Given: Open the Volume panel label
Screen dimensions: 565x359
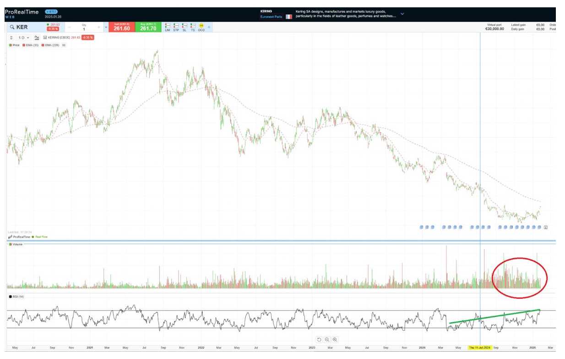Looking at the screenshot, I should tap(16, 245).
